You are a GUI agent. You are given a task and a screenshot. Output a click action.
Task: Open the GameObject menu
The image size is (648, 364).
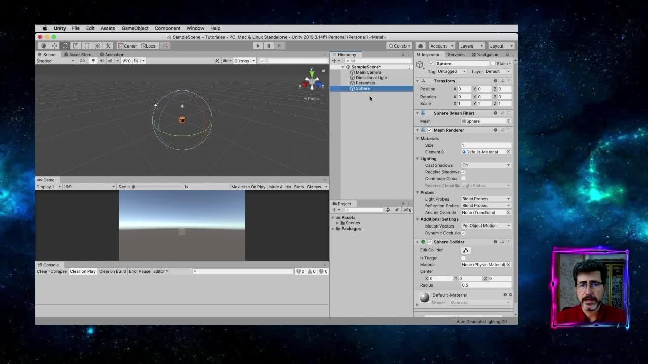point(135,28)
